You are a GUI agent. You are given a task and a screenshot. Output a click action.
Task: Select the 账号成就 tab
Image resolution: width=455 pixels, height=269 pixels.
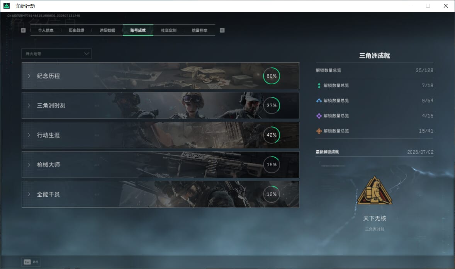[138, 30]
